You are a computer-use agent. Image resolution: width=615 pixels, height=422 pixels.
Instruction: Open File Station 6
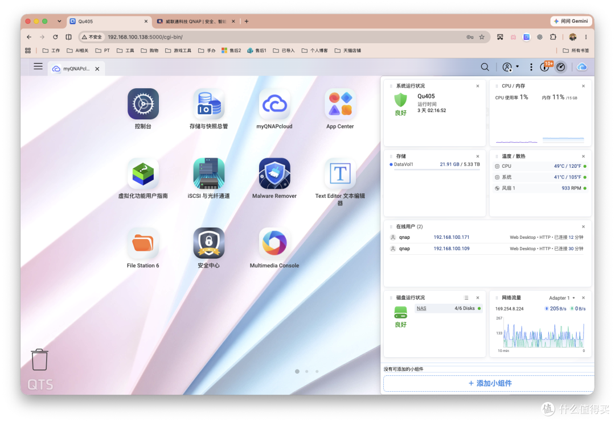[143, 243]
